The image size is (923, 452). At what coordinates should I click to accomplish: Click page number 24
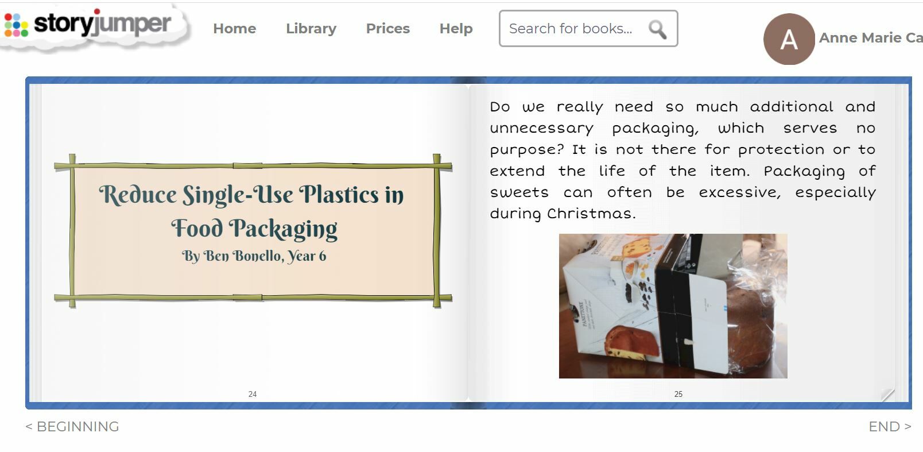pyautogui.click(x=253, y=394)
